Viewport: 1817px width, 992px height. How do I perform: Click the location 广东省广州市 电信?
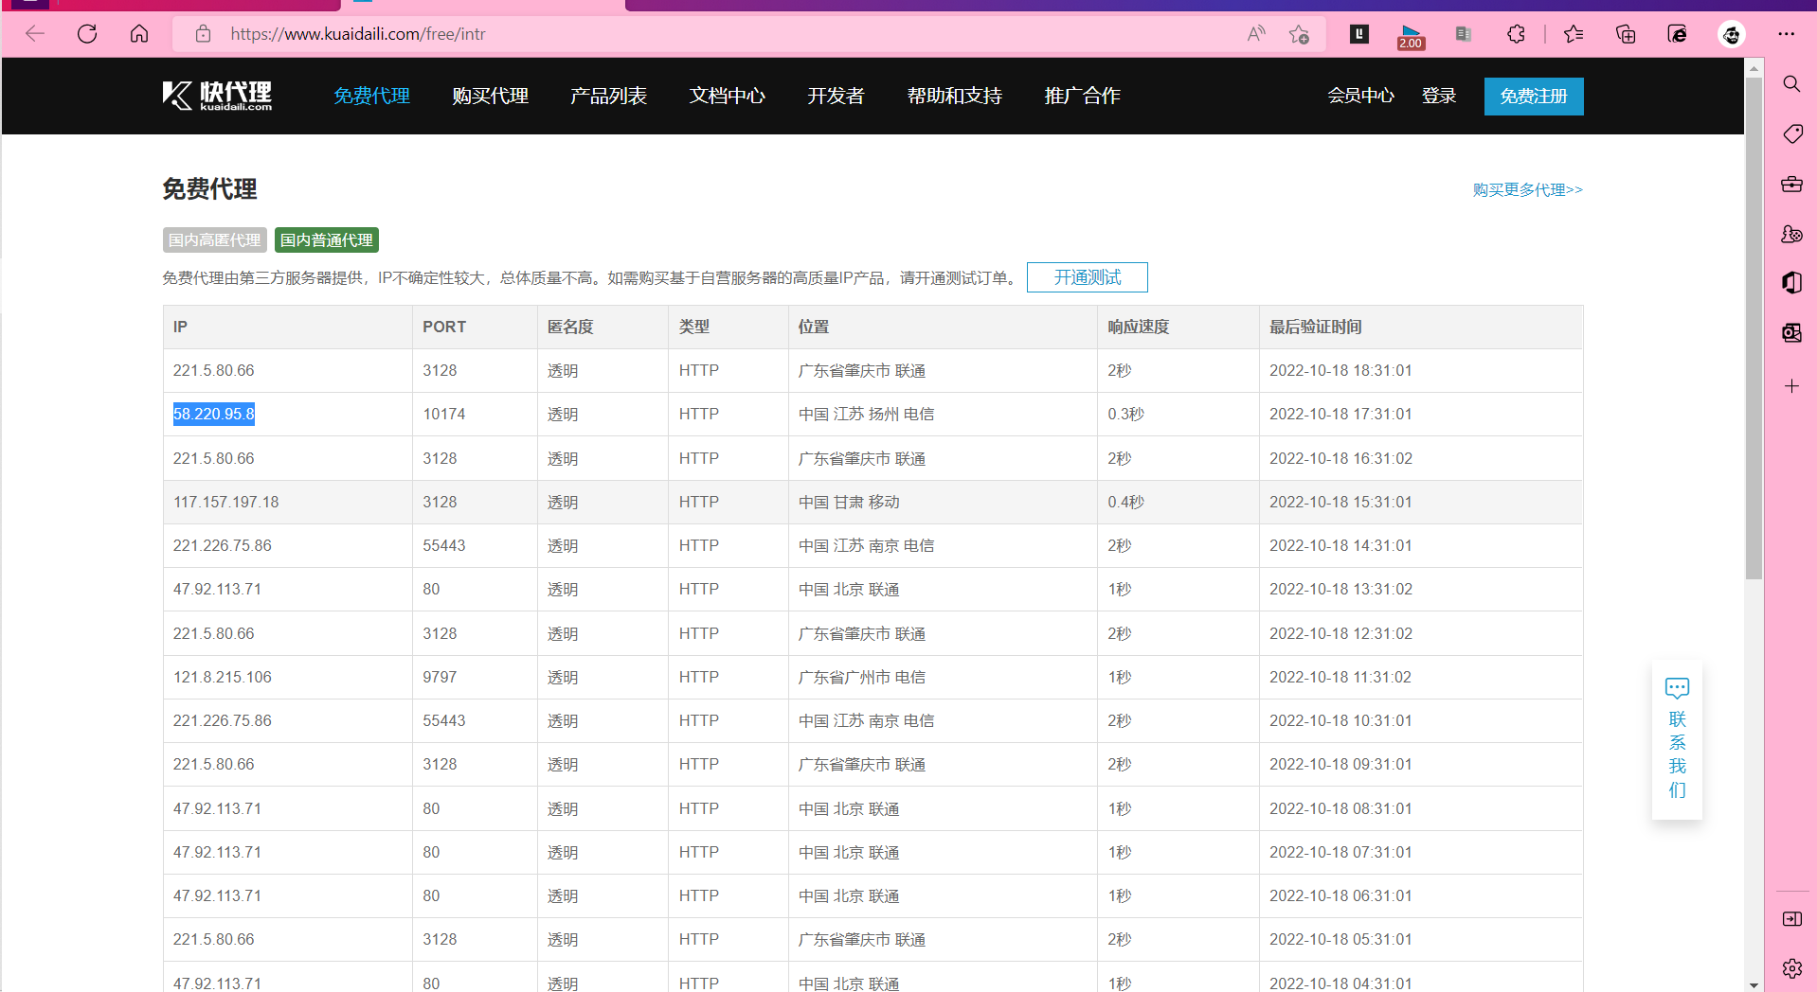pos(862,678)
